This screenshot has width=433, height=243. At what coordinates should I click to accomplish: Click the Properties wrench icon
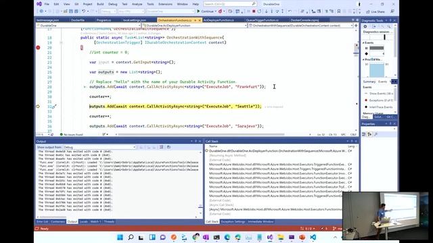pyautogui.click(x=375, y=134)
